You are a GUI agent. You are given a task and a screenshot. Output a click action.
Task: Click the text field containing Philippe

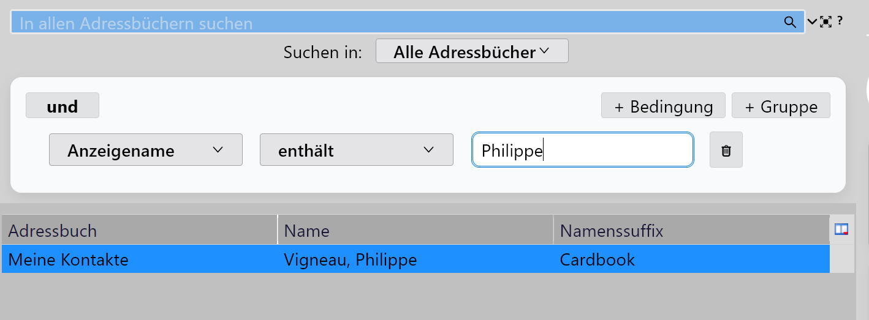click(x=582, y=150)
